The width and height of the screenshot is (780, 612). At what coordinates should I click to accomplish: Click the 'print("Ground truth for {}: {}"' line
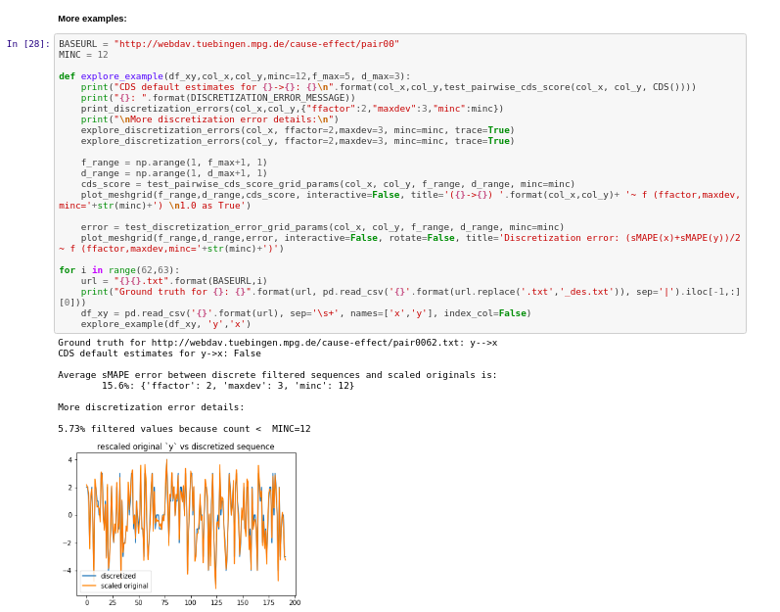click(x=399, y=297)
